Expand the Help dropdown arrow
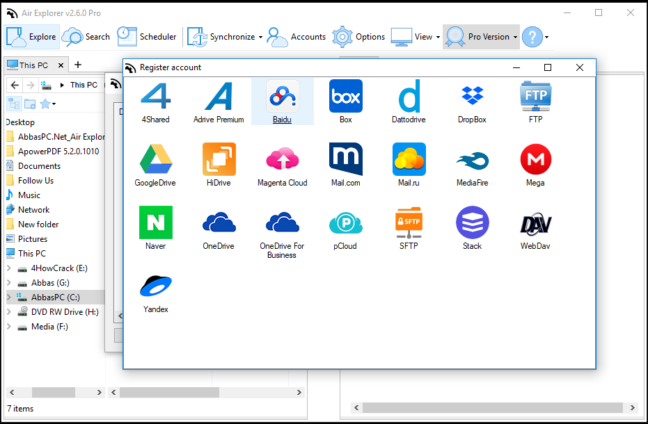Image resolution: width=648 pixels, height=424 pixels. pyautogui.click(x=547, y=37)
